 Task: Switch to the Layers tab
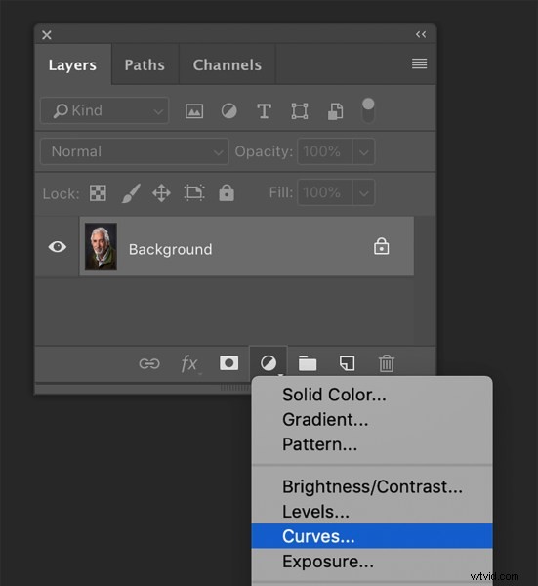(x=72, y=64)
